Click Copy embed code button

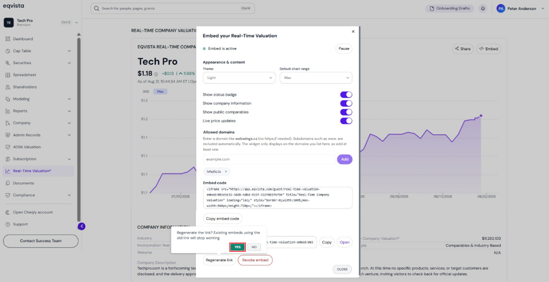(x=223, y=219)
